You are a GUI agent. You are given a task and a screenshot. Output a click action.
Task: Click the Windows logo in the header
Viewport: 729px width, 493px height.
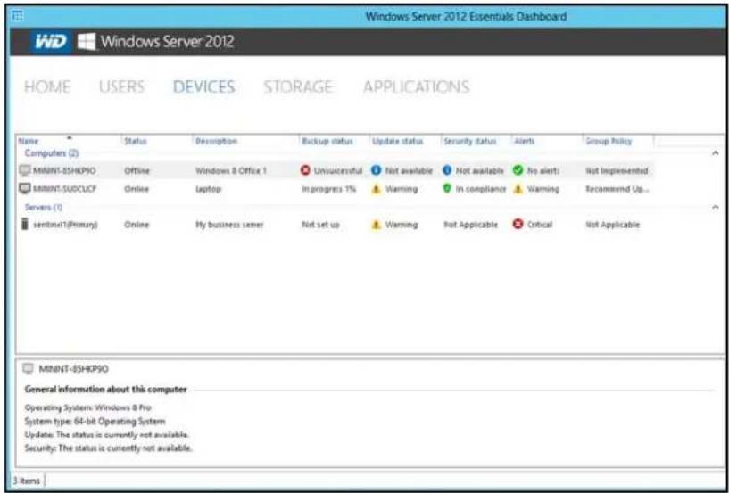click(86, 42)
